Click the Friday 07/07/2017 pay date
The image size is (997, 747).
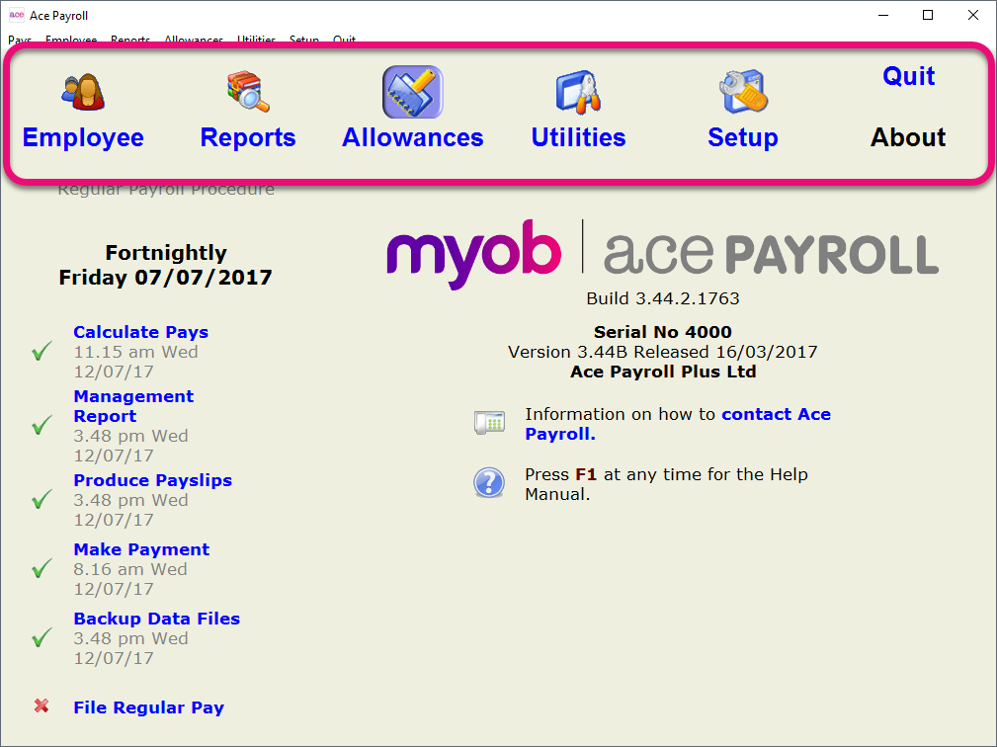click(165, 278)
